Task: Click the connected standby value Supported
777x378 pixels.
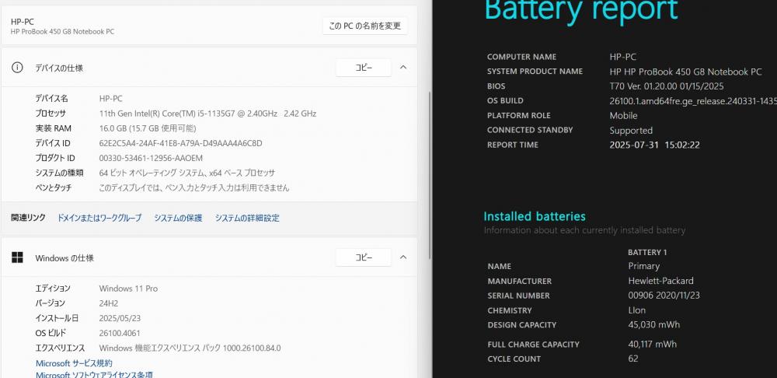Action: (x=631, y=131)
